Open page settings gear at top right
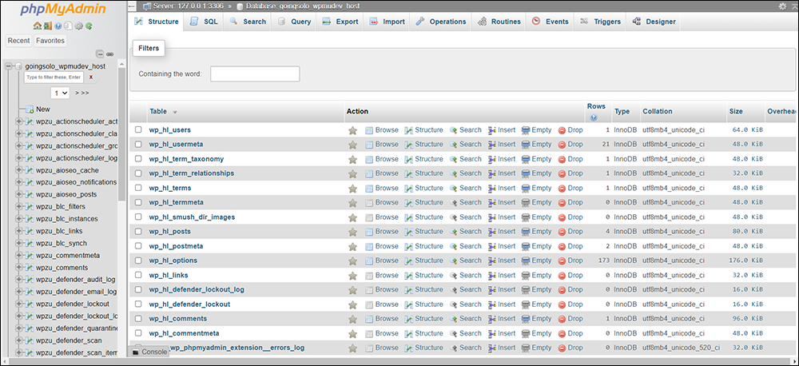Image resolution: width=799 pixels, height=366 pixels. pos(782,6)
